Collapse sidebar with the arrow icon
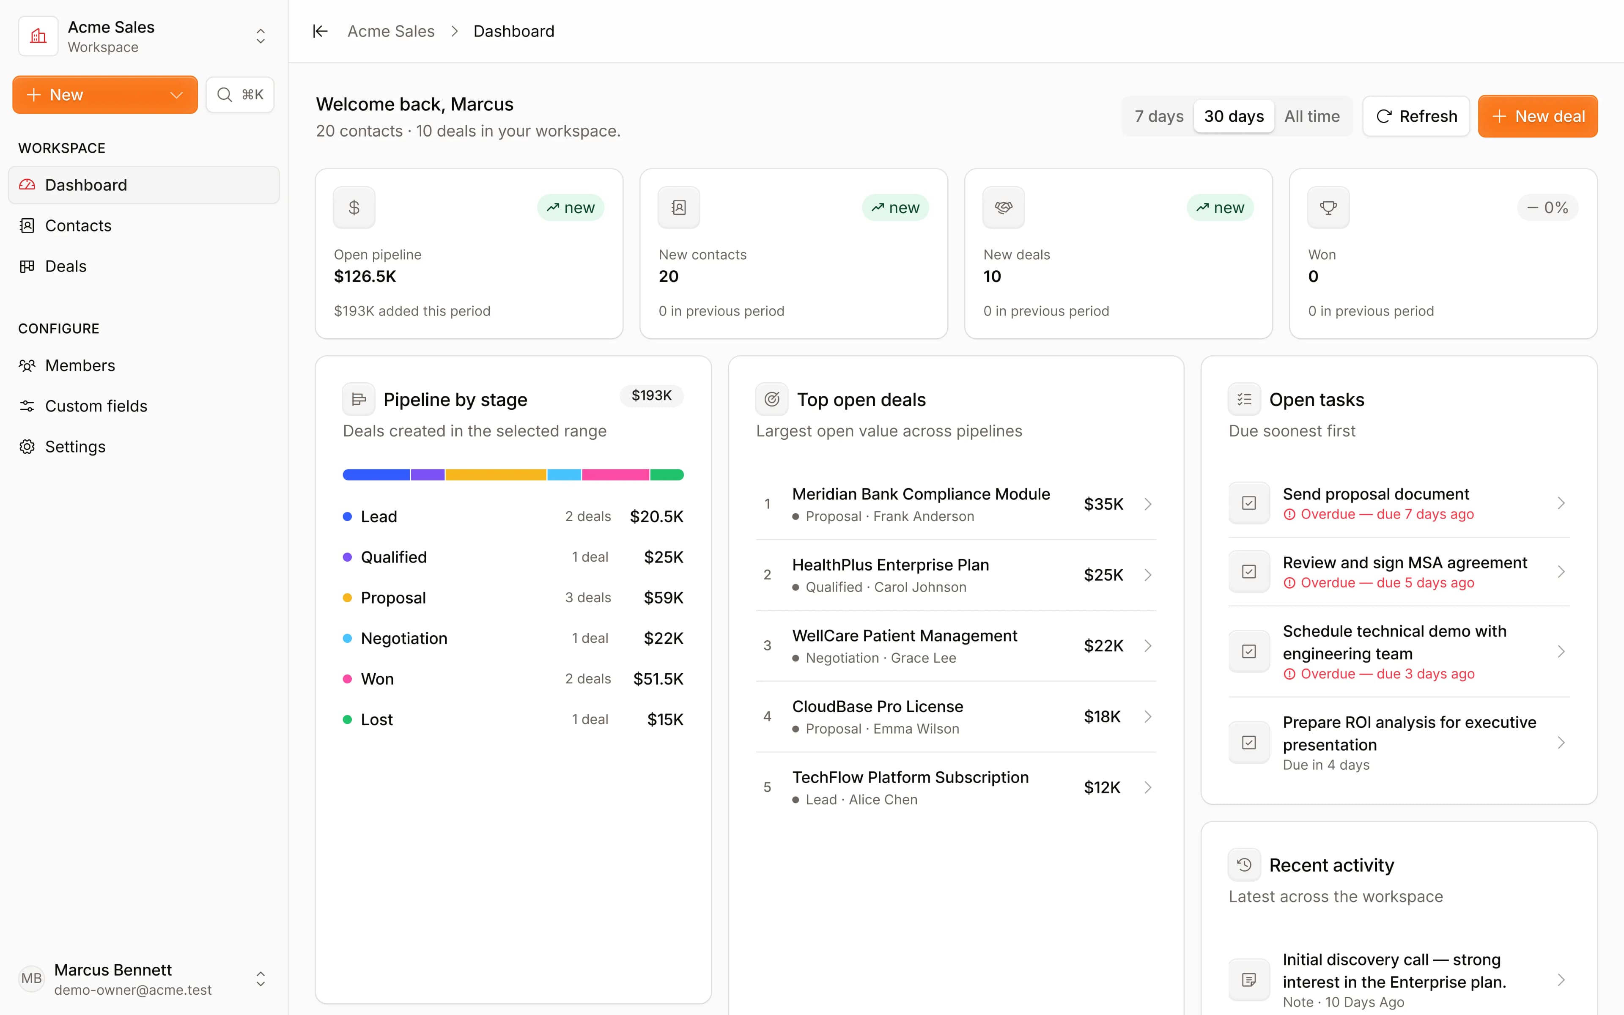The width and height of the screenshot is (1624, 1015). pos(320,32)
